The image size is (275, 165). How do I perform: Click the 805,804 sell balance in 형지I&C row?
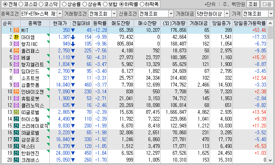pos(125,44)
